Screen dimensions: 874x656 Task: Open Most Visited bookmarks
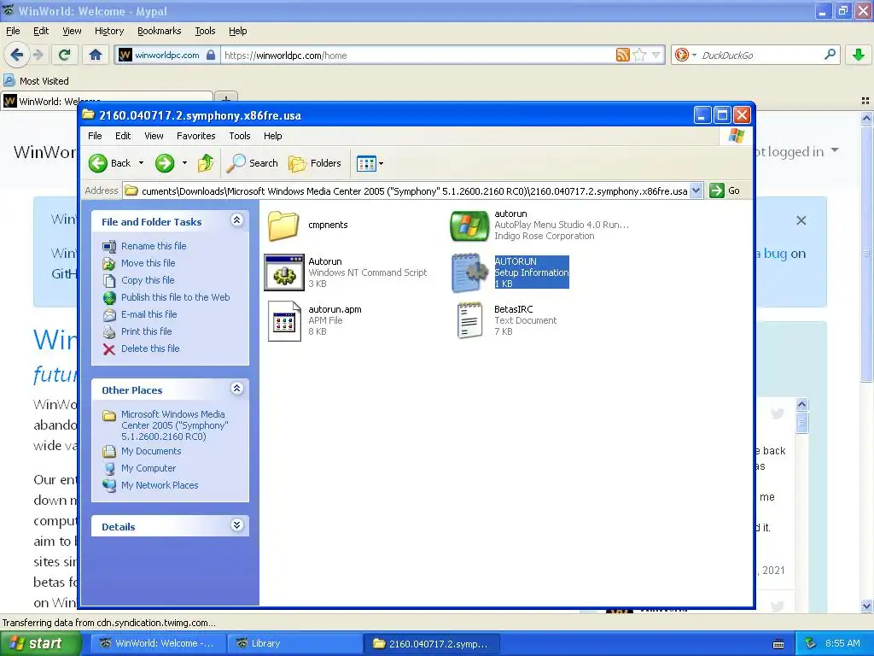click(36, 81)
